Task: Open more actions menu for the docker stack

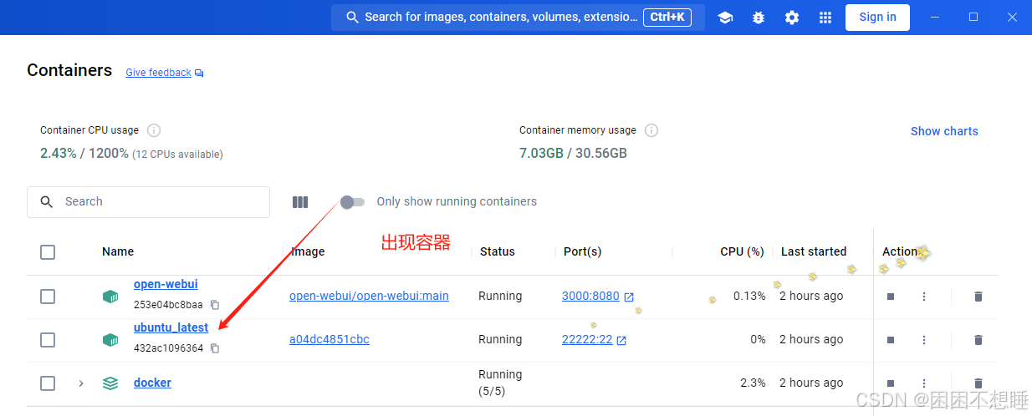Action: pos(924,383)
